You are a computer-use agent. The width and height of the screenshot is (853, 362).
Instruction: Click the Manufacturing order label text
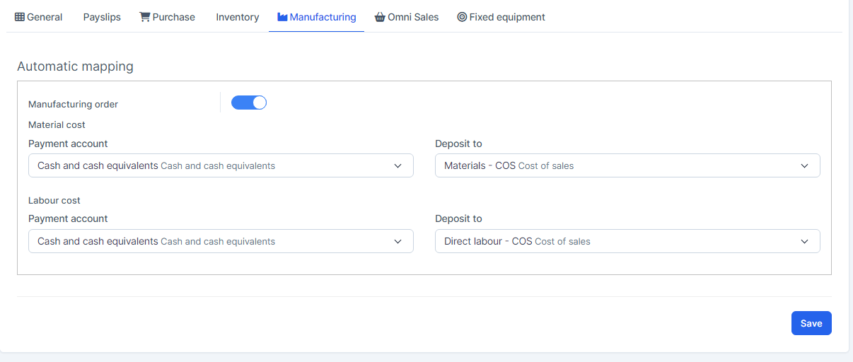point(73,105)
